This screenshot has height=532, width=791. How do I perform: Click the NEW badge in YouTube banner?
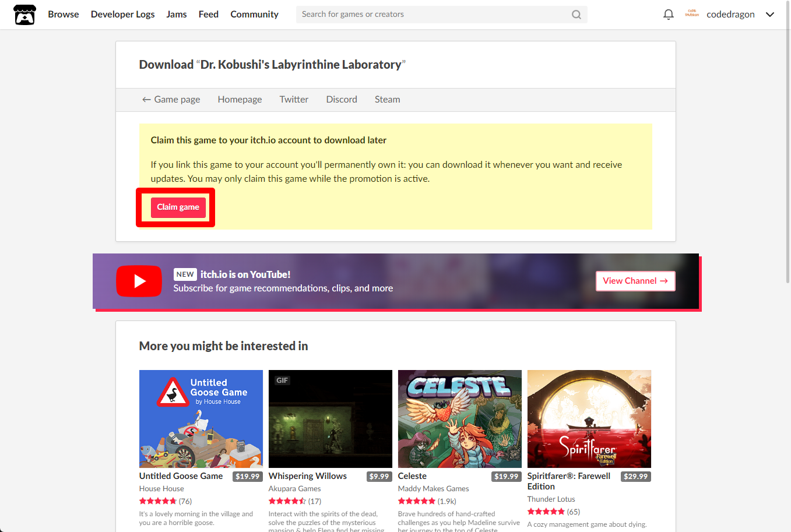tap(185, 274)
